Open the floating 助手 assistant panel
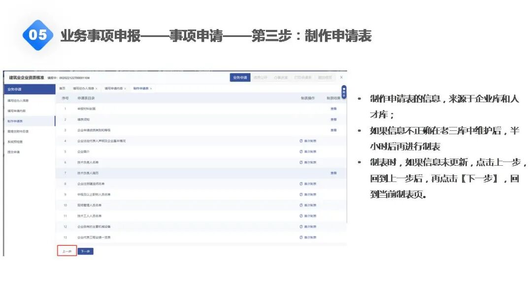Image resolution: width=532 pixels, height=299 pixels. click(x=345, y=91)
